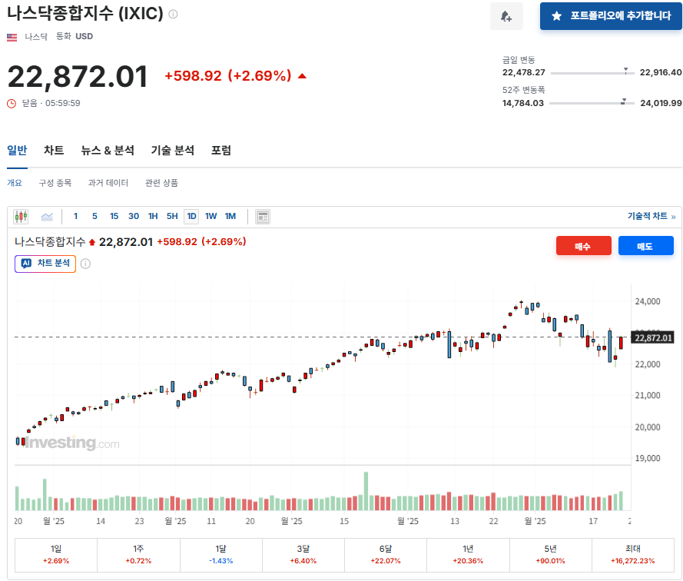The image size is (683, 581).
Task: Click the US flag icon beside 나스닥
Action: tap(12, 37)
